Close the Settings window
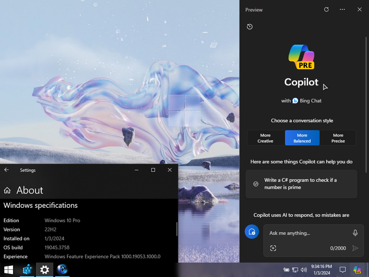This screenshot has width=369, height=277. pos(170,170)
